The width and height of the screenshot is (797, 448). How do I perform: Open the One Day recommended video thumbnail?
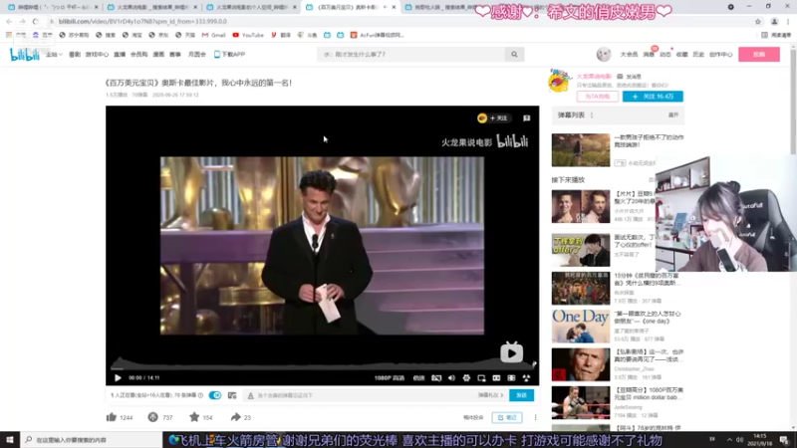(581, 327)
